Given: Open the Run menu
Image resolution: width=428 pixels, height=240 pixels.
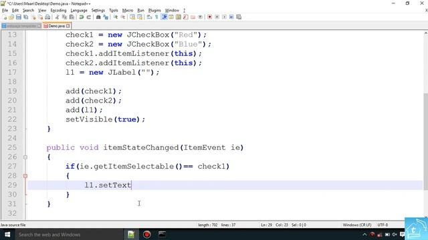Looking at the screenshot, I should coord(140,11).
